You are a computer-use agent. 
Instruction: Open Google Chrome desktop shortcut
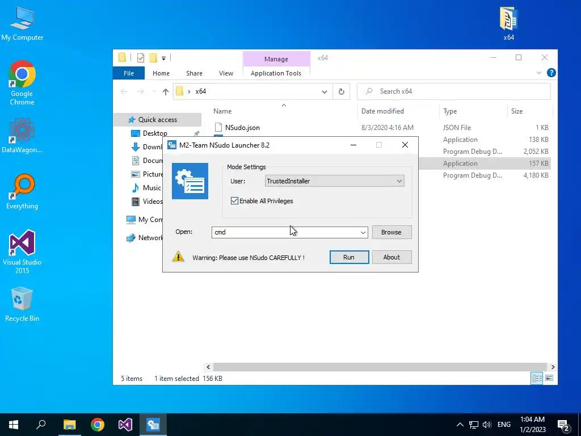[22, 83]
